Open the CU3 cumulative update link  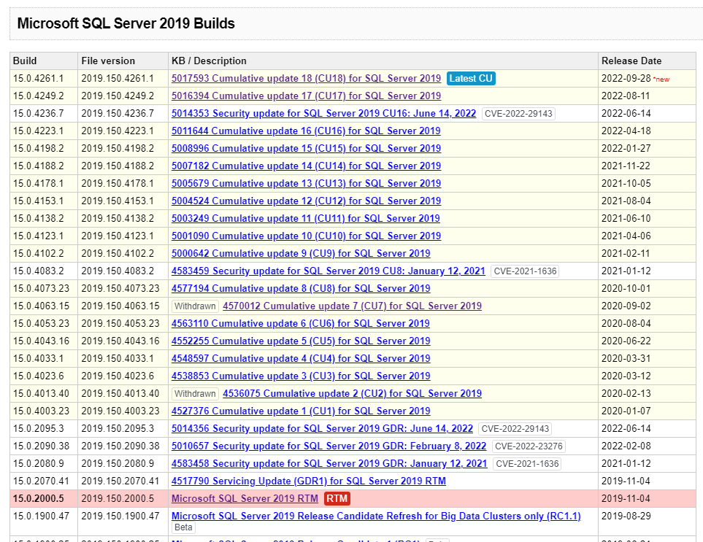(x=301, y=376)
